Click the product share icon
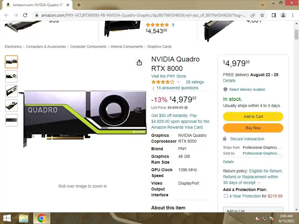The image size is (299, 224). point(139,62)
